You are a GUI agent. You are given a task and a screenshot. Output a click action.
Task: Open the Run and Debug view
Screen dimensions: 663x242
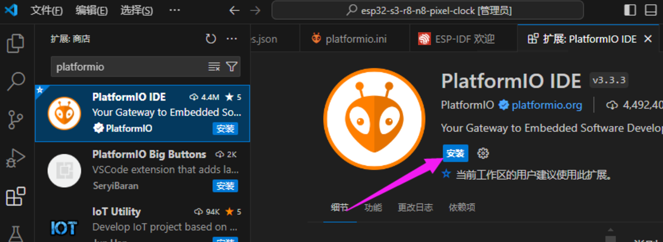15,158
